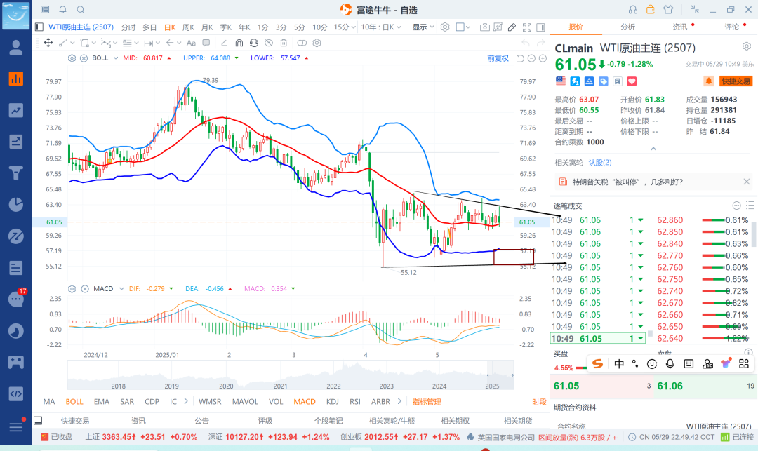This screenshot has width=758, height=451.
Task: Toggle the right quote panel visibility
Action: click(x=541, y=27)
